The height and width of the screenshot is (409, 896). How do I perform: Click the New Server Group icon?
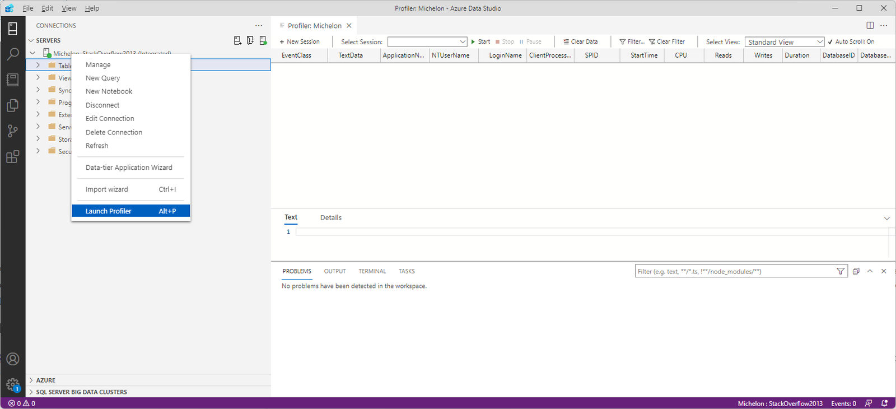pyautogui.click(x=250, y=40)
